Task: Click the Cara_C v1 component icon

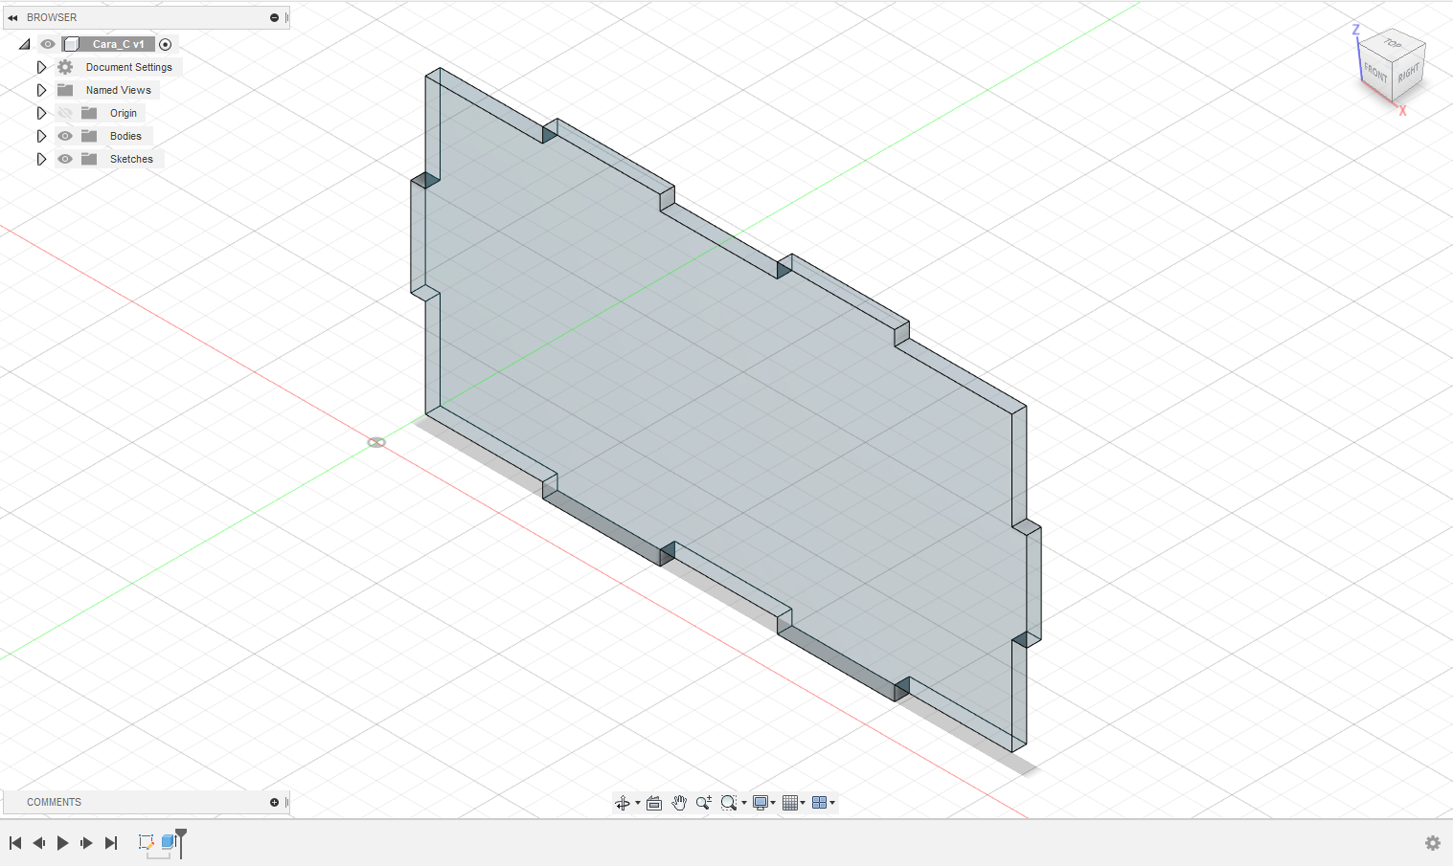Action: 71,44
